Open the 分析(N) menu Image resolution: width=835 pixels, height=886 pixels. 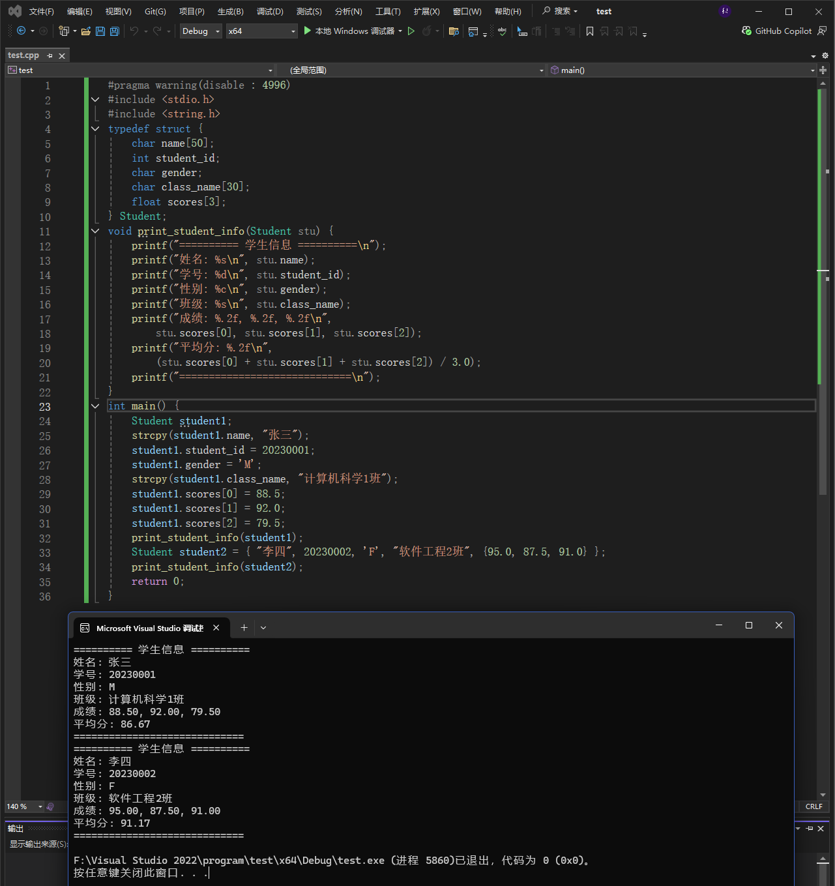348,11
